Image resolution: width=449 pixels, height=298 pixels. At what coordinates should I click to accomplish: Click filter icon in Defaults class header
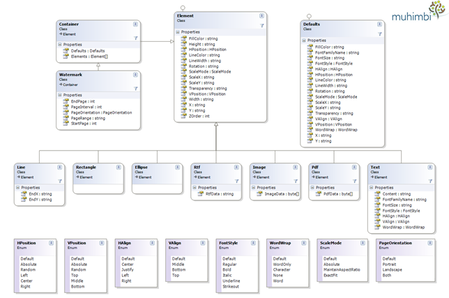(x=380, y=34)
